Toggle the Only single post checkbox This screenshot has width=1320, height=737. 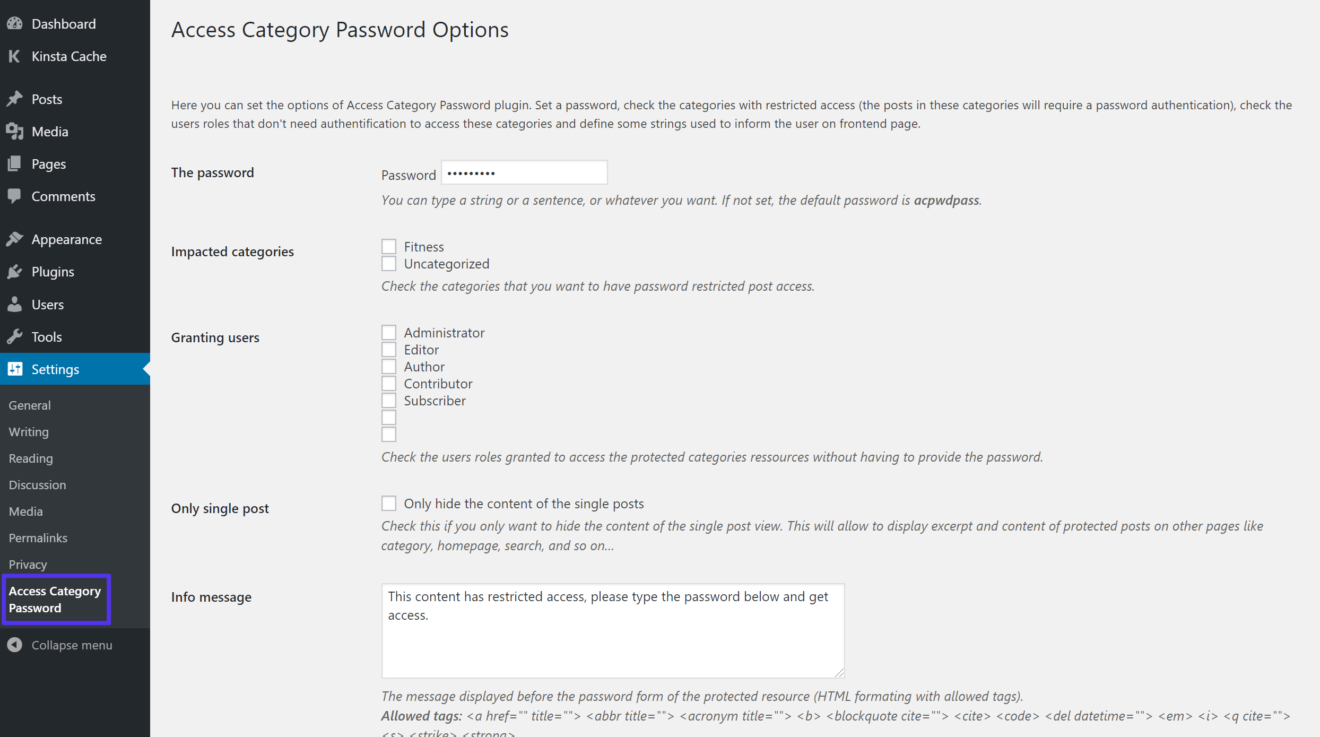tap(388, 503)
